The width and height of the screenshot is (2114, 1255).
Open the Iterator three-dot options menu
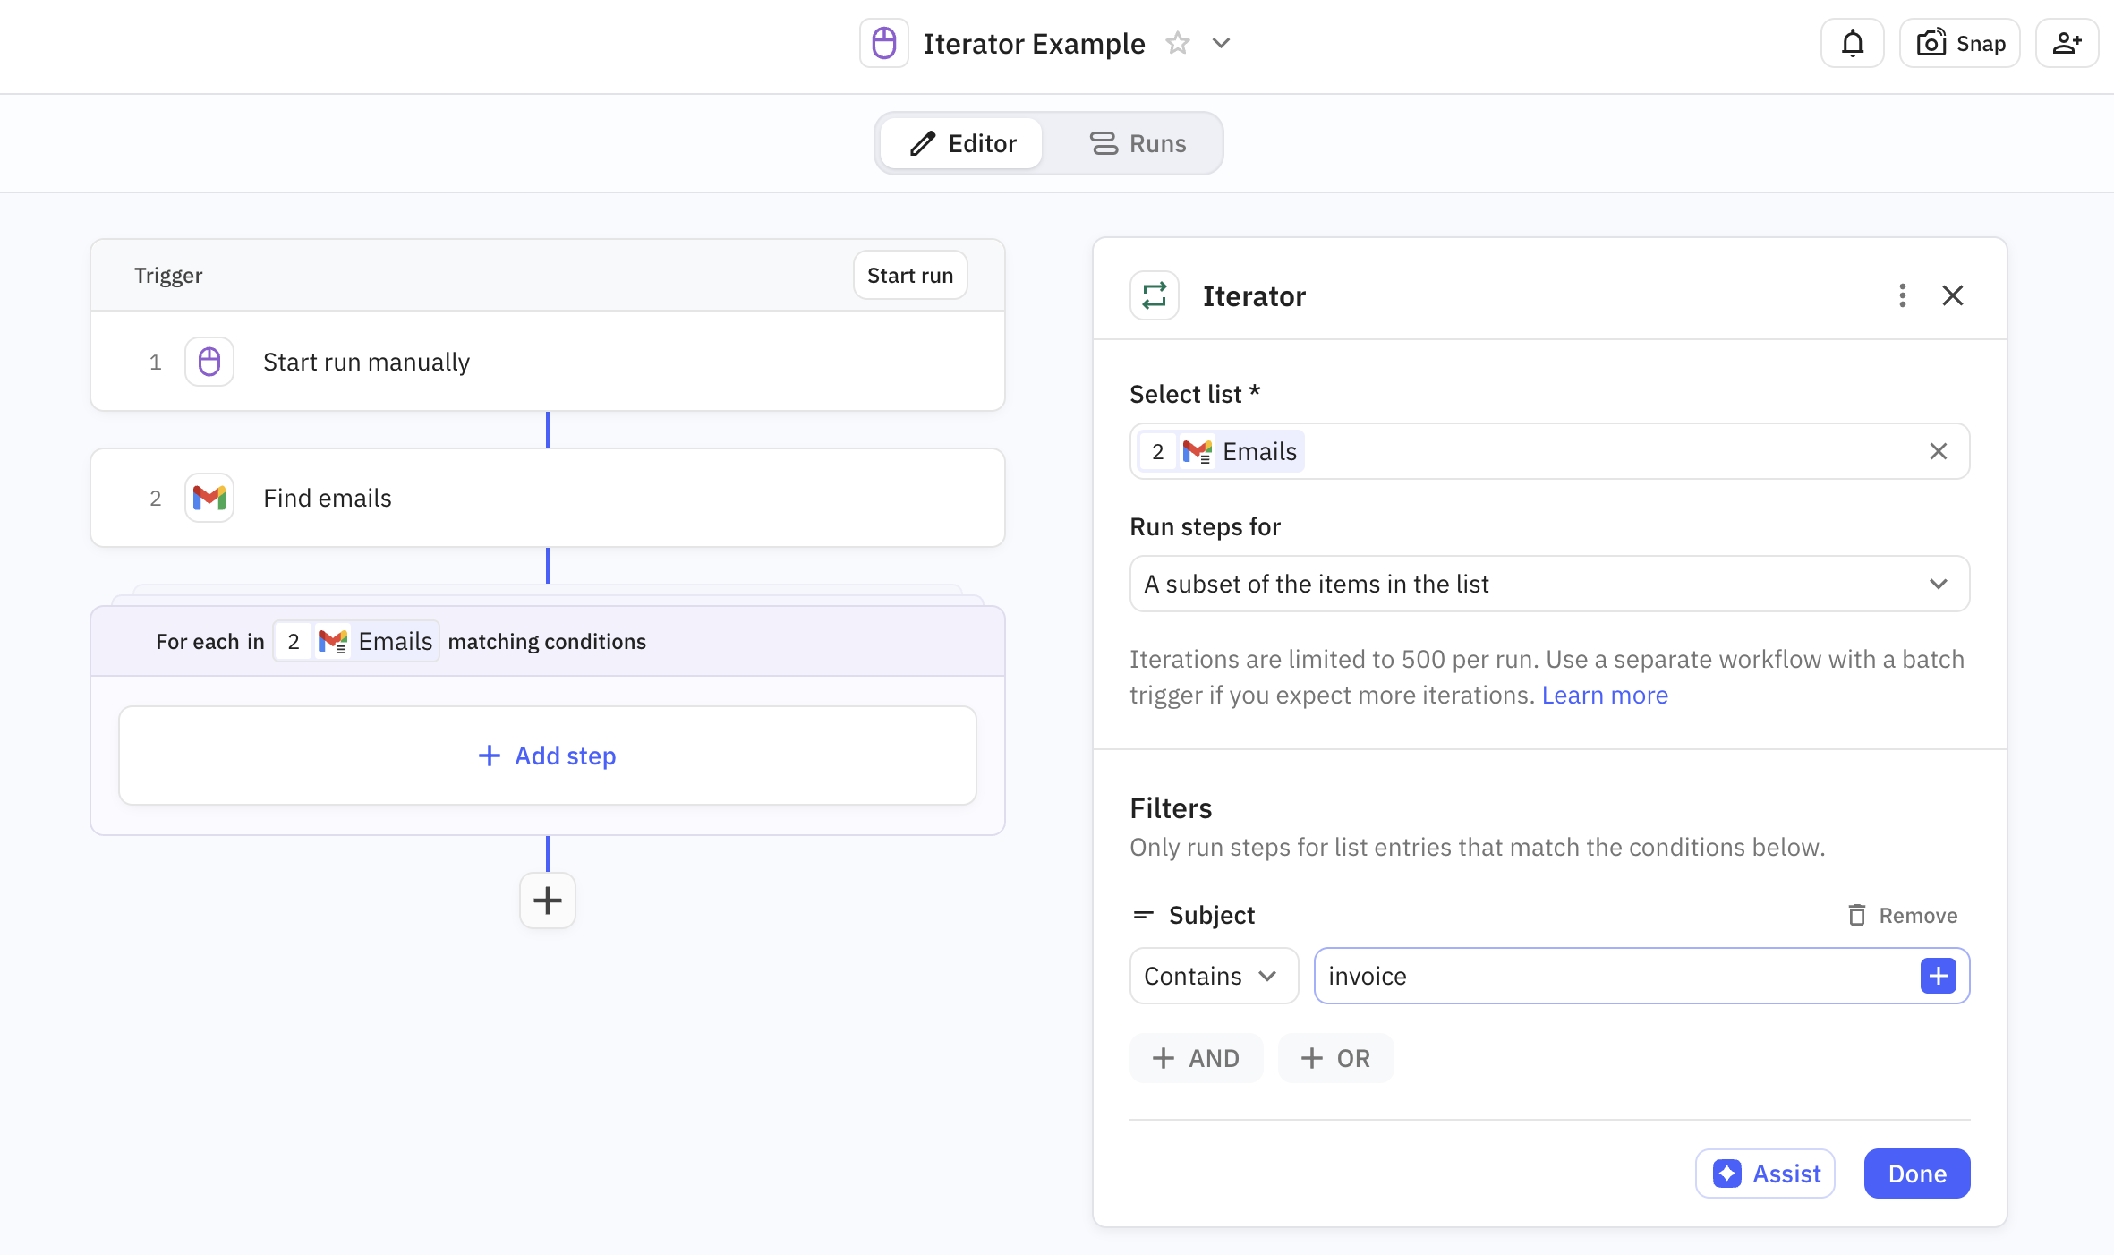[1902, 295]
